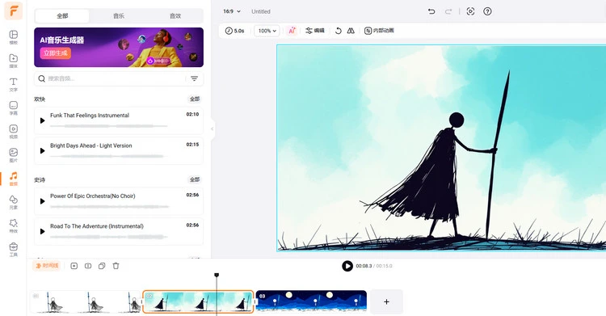
Task: Open the 16:9 aspect ratio dropdown
Action: [x=232, y=11]
